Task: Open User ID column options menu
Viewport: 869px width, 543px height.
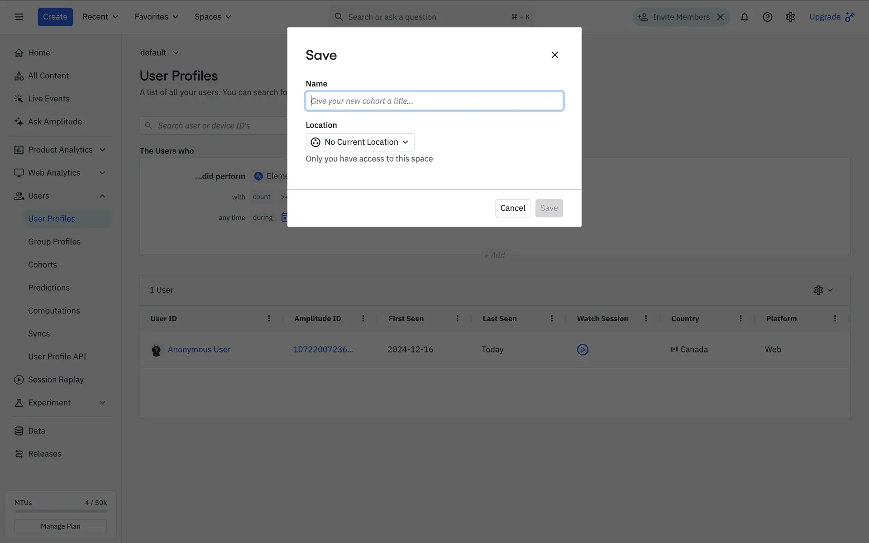Action: coord(269,319)
